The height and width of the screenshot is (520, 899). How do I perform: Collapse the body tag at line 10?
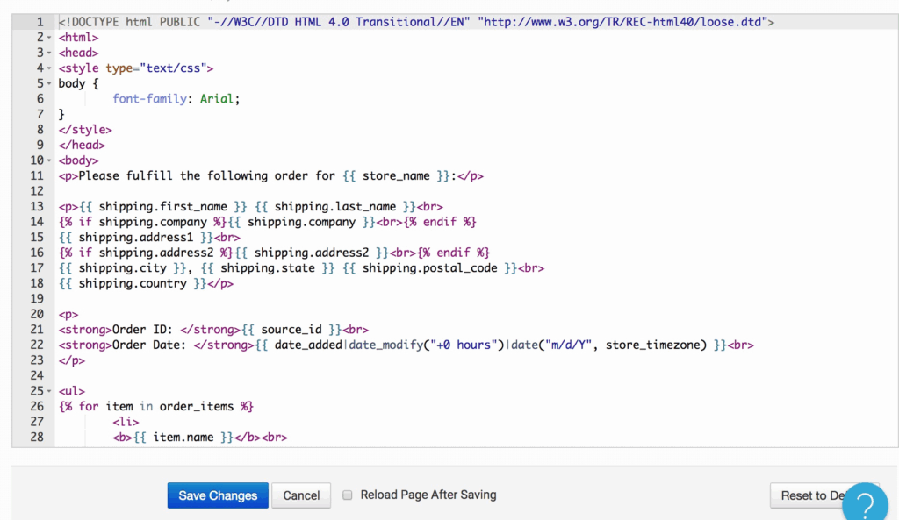[49, 160]
